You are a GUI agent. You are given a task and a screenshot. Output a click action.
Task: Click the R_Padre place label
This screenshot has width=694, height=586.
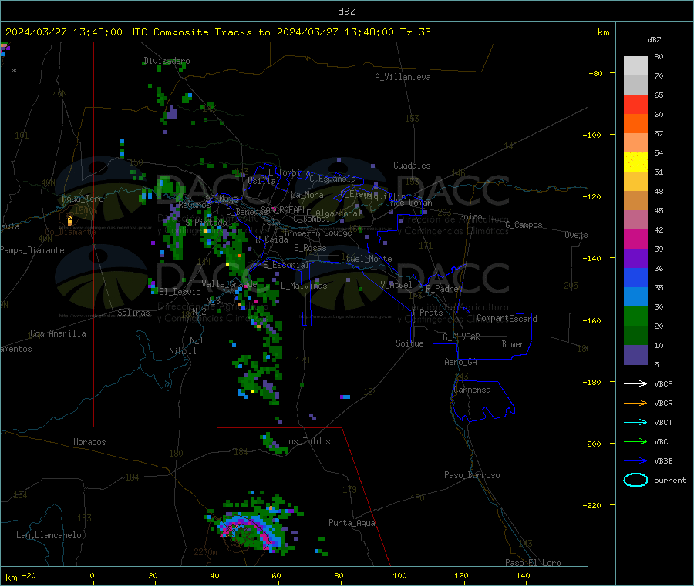click(442, 289)
